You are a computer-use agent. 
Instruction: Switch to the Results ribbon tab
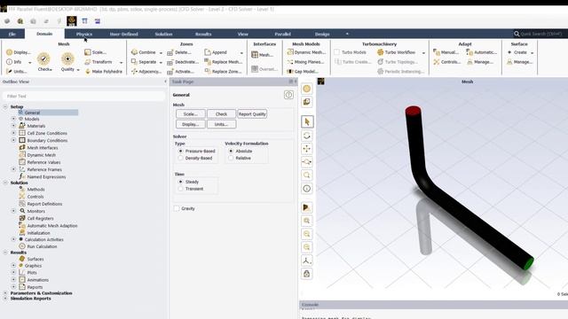203,34
